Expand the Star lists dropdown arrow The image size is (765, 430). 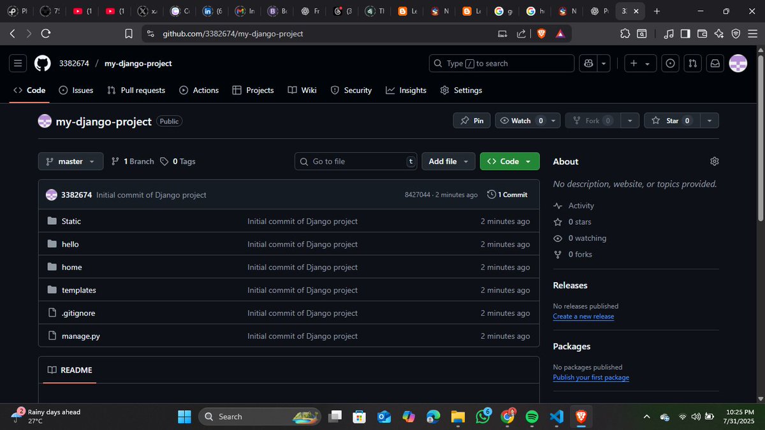[710, 120]
